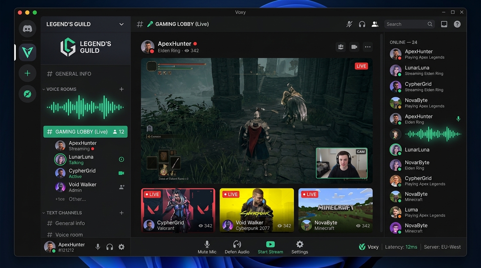Toggle the member list icon in the header
This screenshot has height=268, width=481.
pyautogui.click(x=375, y=24)
